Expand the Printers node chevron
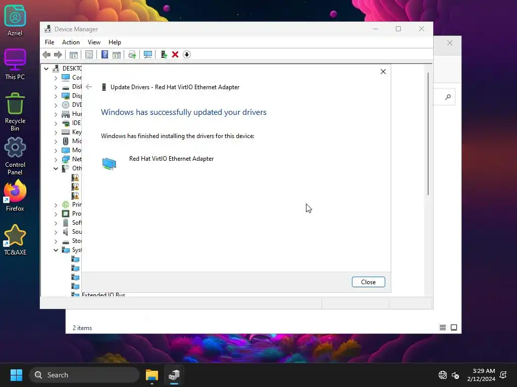The width and height of the screenshot is (517, 387). tap(56, 205)
